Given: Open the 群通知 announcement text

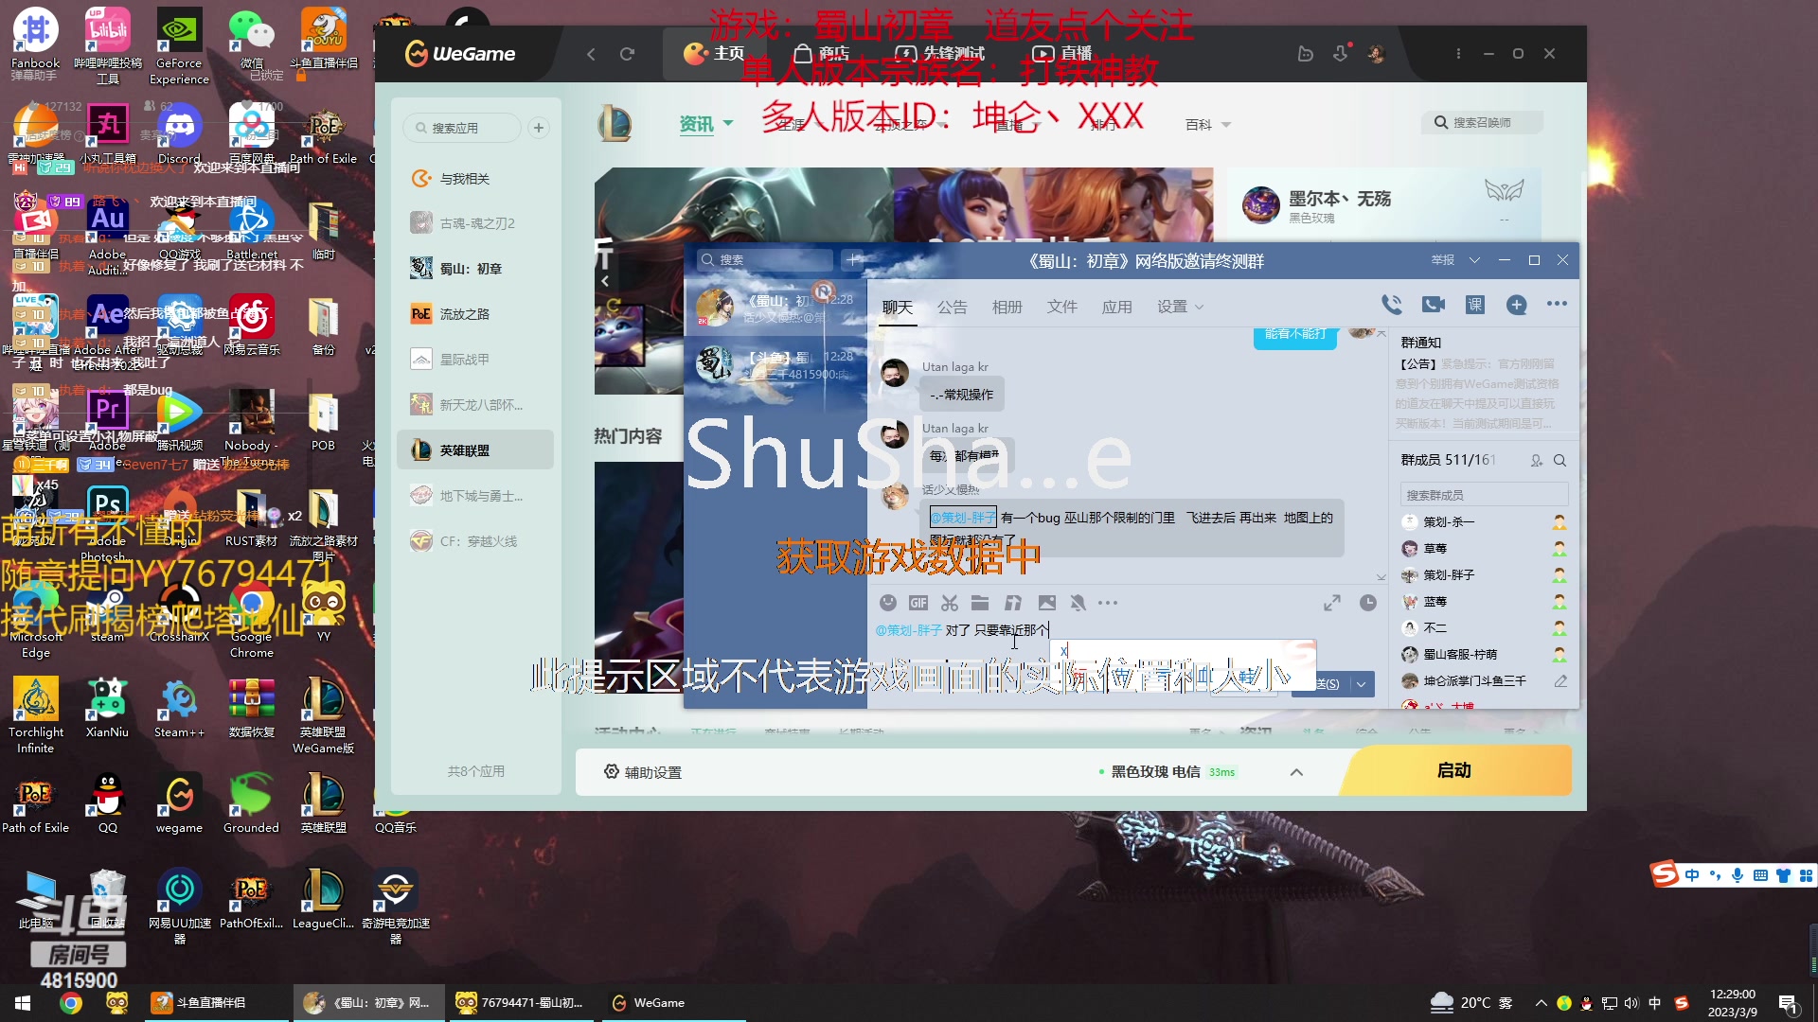Looking at the screenshot, I should (x=1478, y=394).
